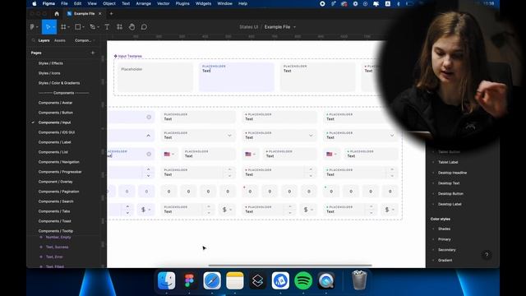Open the Styles / Color & Gradients page

59,83
